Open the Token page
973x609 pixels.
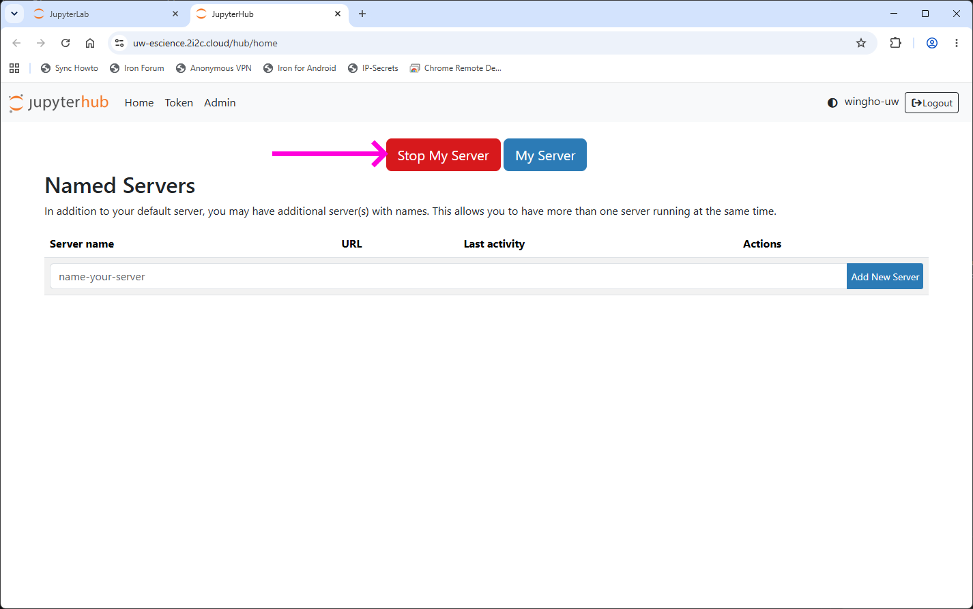pyautogui.click(x=179, y=103)
